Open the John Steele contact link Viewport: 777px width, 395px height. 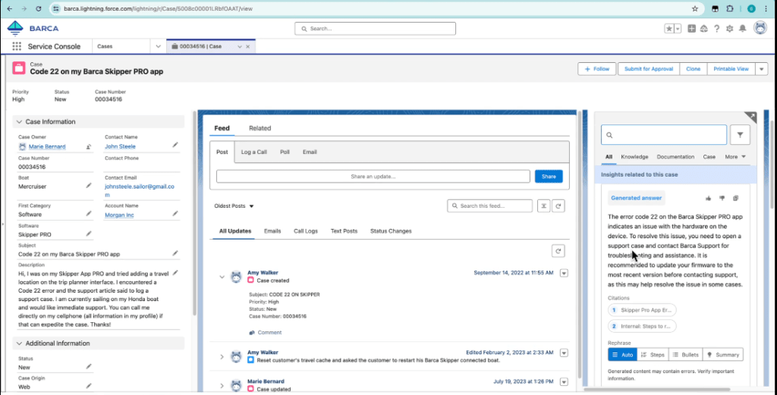[x=120, y=146]
